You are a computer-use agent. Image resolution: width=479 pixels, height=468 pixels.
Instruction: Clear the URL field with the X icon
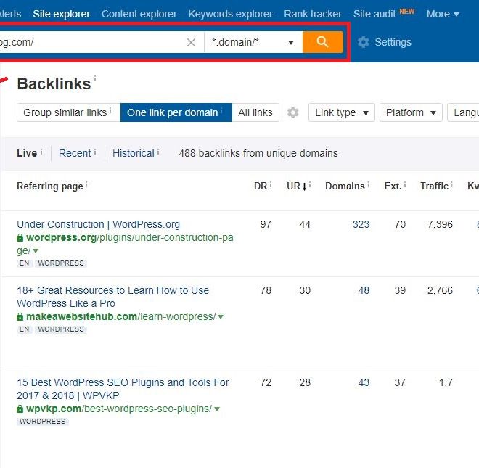[191, 43]
